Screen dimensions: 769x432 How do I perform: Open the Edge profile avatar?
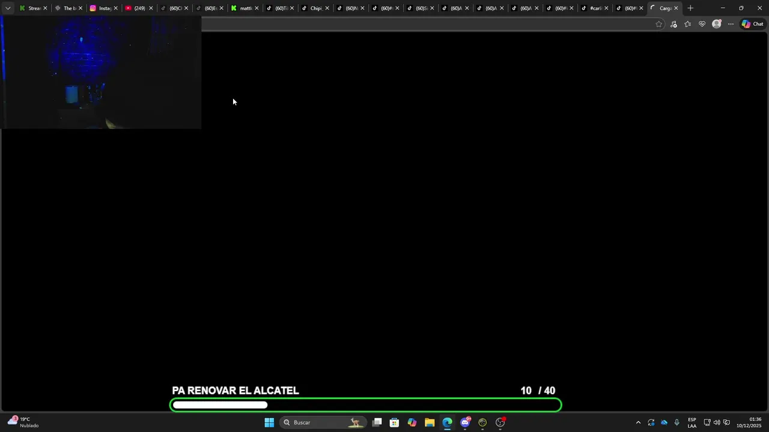717,24
